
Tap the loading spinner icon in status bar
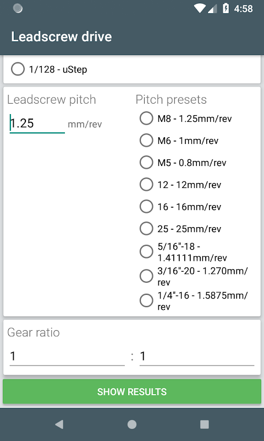click(18, 8)
